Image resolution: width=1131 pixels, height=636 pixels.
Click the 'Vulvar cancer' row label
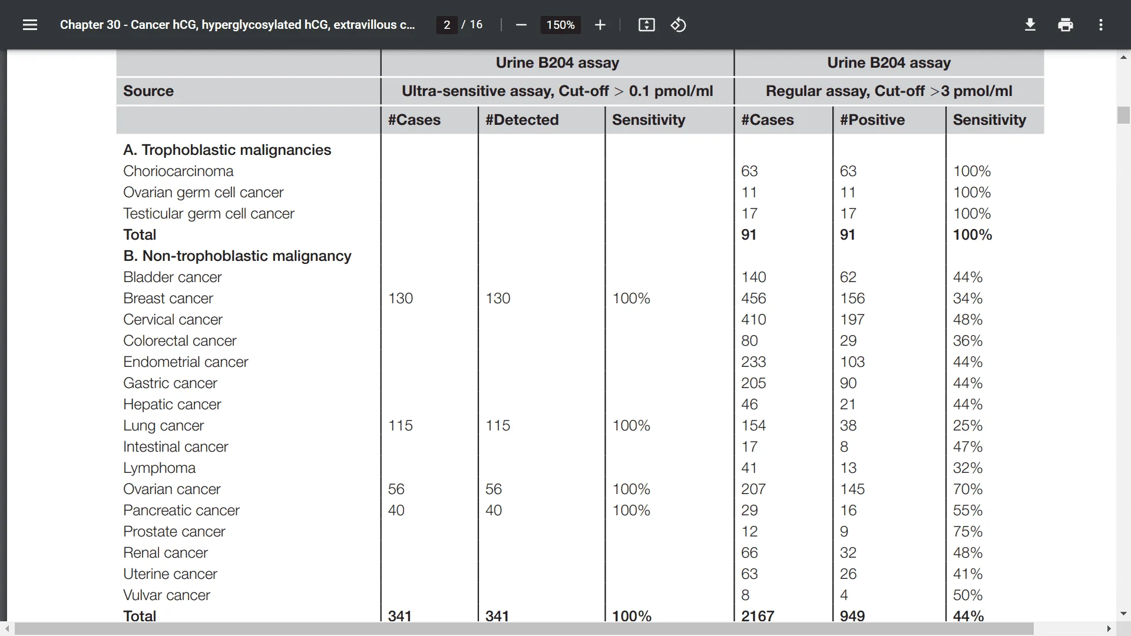point(166,595)
